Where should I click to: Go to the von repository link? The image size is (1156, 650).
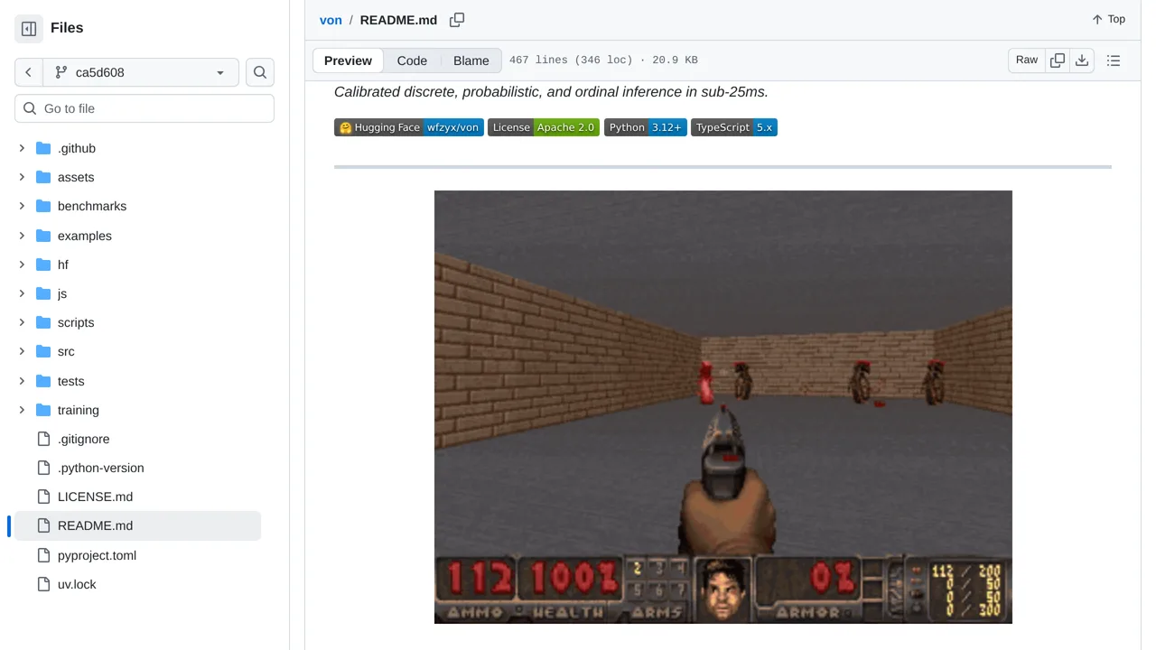coord(331,20)
